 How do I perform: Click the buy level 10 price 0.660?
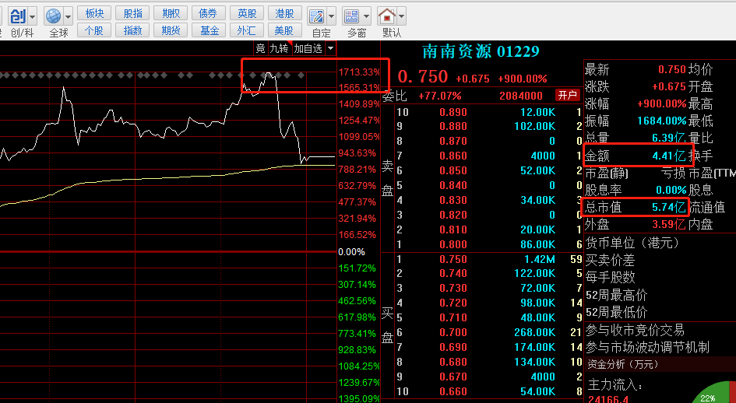pyautogui.click(x=453, y=391)
